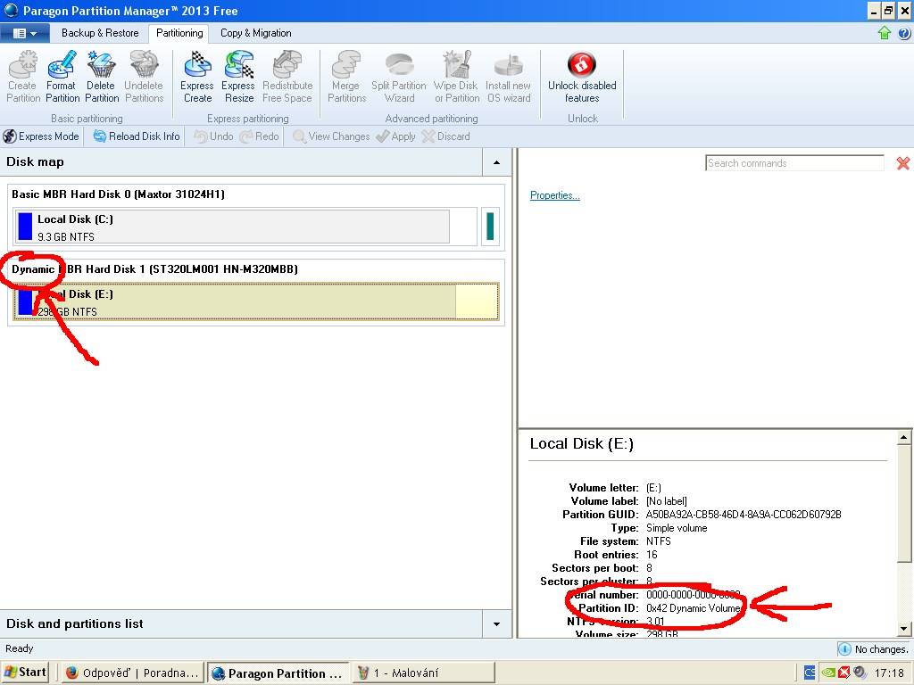Click the Ready status text
Screen dimensions: 914x685
point(20,649)
